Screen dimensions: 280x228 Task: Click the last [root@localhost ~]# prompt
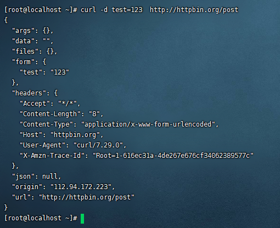[41, 218]
